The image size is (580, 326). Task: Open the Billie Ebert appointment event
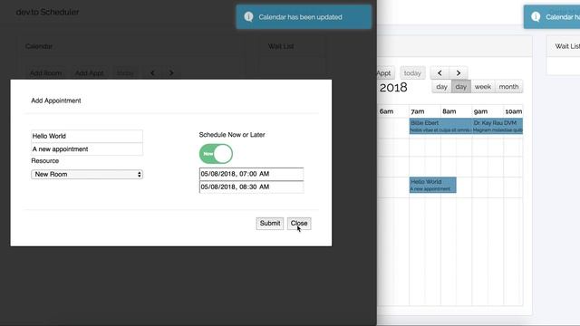440,126
